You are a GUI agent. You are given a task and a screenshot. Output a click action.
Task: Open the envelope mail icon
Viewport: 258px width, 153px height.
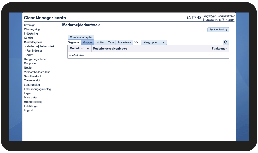coord(194,18)
